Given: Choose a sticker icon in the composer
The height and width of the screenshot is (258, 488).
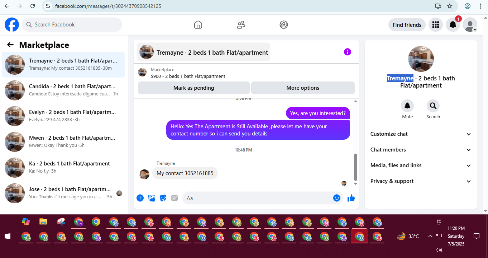Looking at the screenshot, I should (163, 198).
